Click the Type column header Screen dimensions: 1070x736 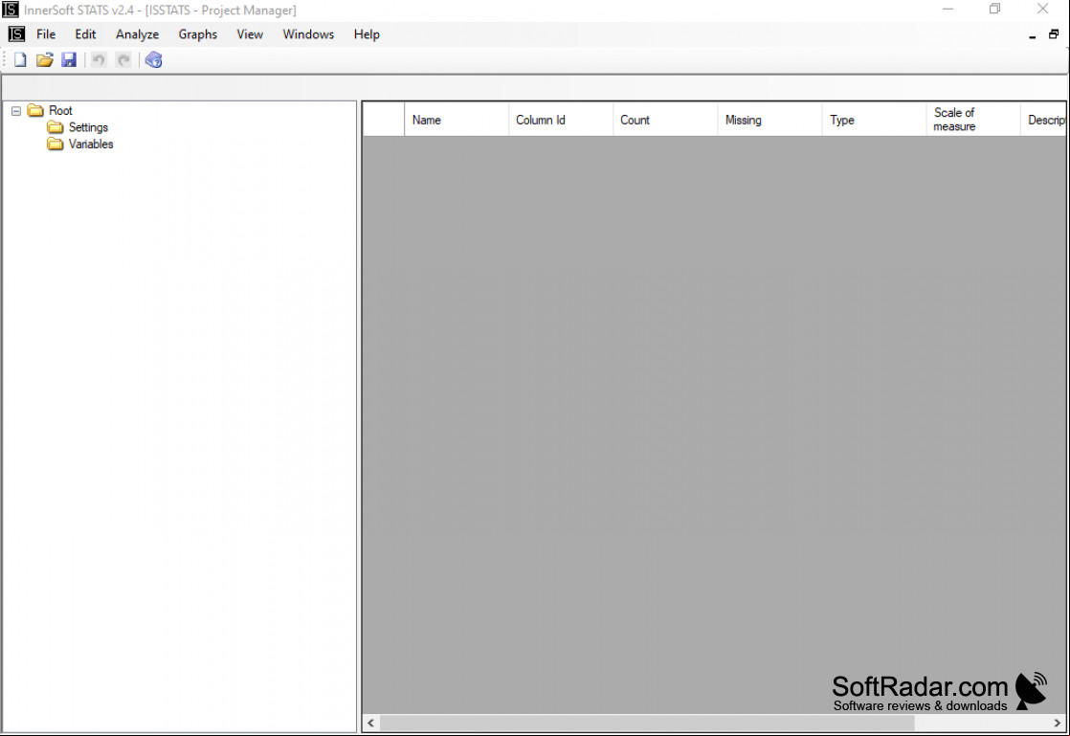point(874,120)
